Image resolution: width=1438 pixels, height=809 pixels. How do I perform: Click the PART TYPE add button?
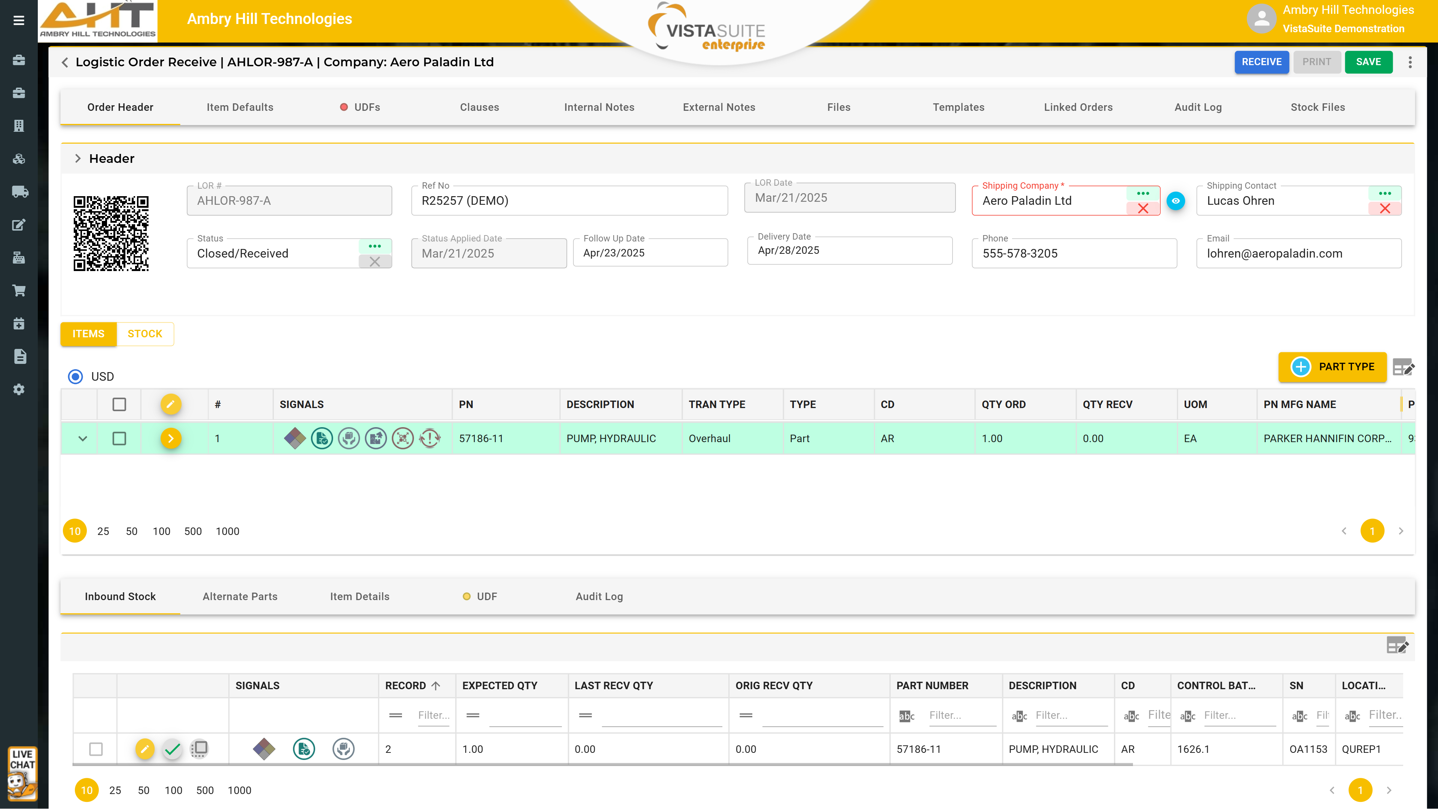coord(1332,367)
